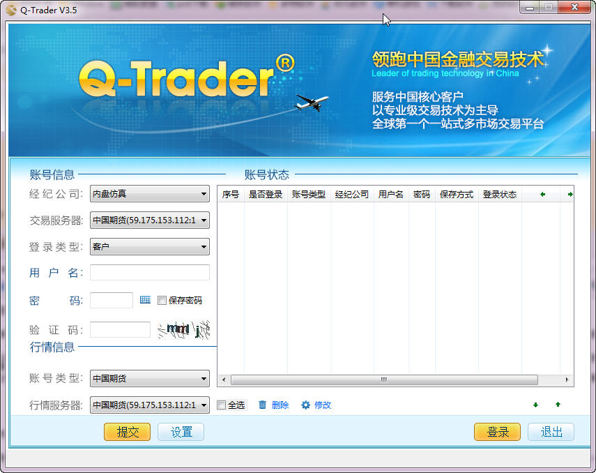This screenshot has height=473, width=596.
Task: Click the 密码 password input field
Action: pos(112,300)
